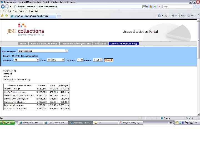Viewport: 200px width, 150px height.
Task: Click the page scrollbar down arrow
Action: tap(198, 114)
